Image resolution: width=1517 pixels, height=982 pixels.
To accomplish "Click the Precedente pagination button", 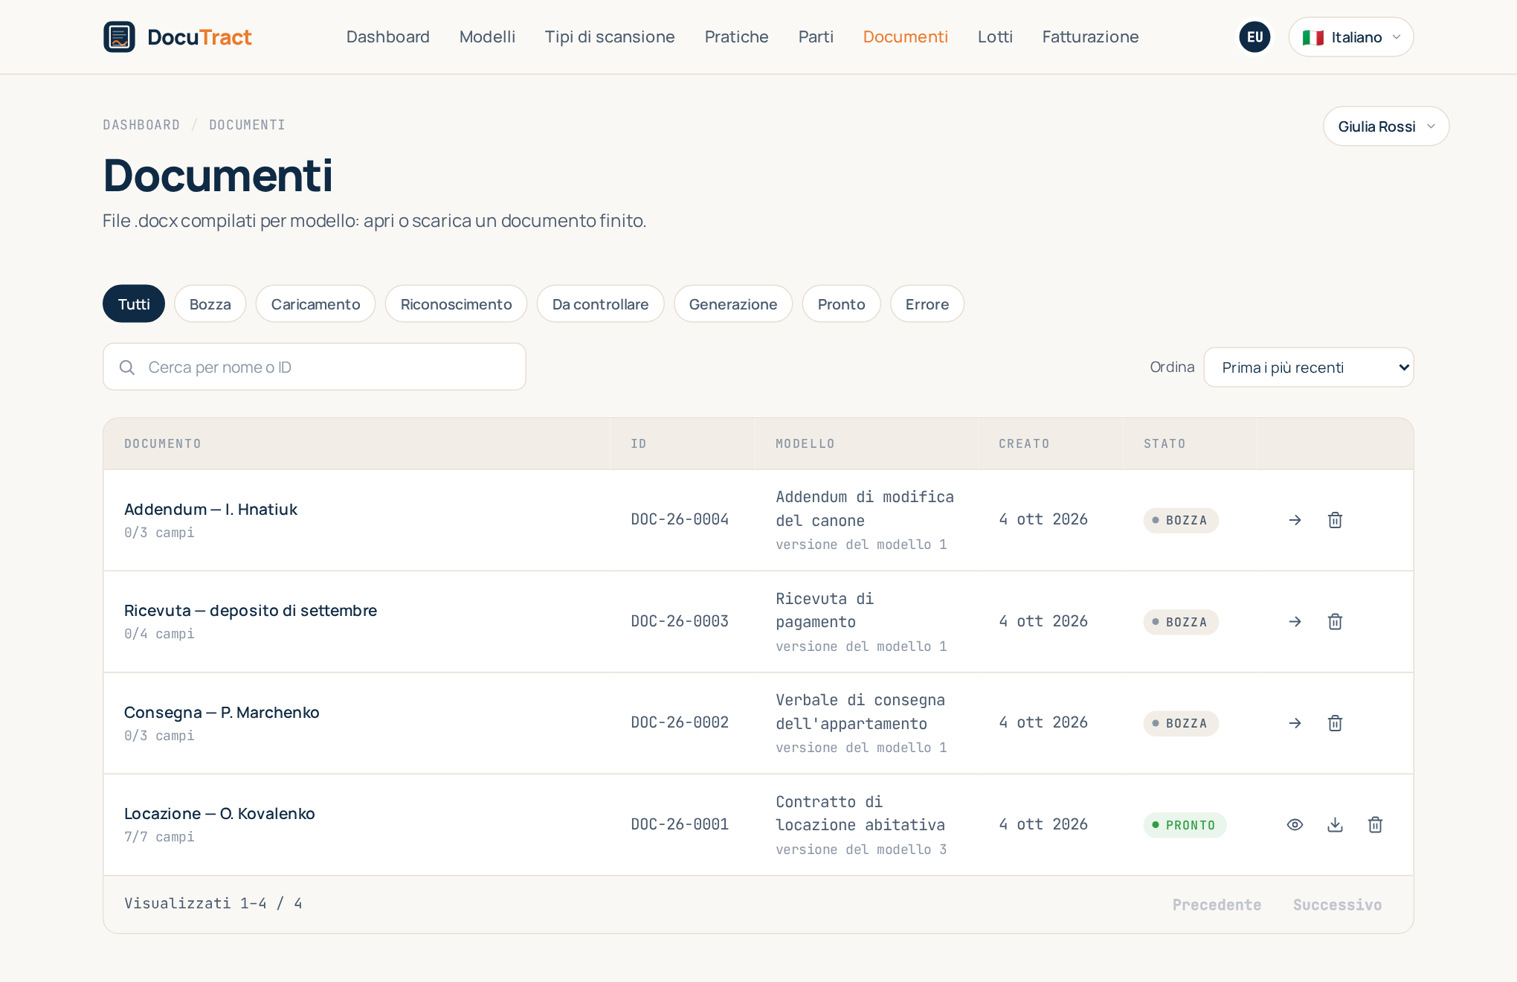I will tap(1217, 905).
